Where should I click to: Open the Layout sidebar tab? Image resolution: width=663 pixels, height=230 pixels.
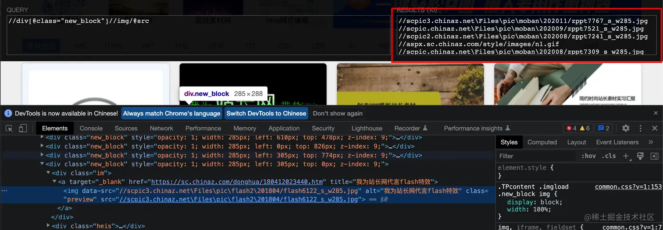(577, 142)
